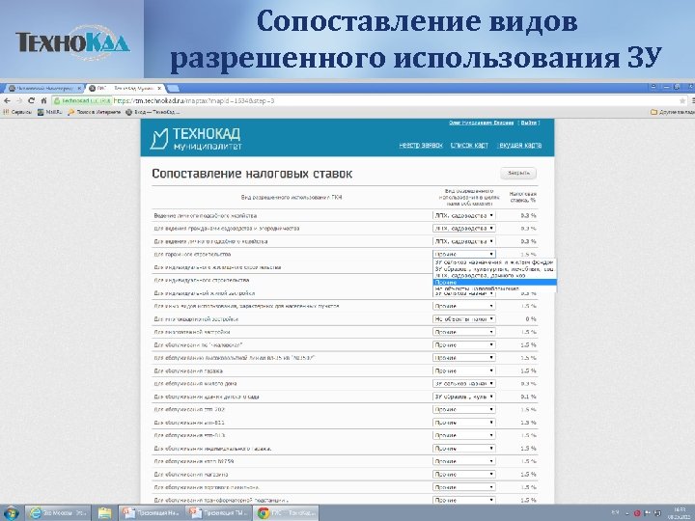Open dropdown for многоквартирной застройки row
This screenshot has height=521, width=695.
tap(463, 319)
